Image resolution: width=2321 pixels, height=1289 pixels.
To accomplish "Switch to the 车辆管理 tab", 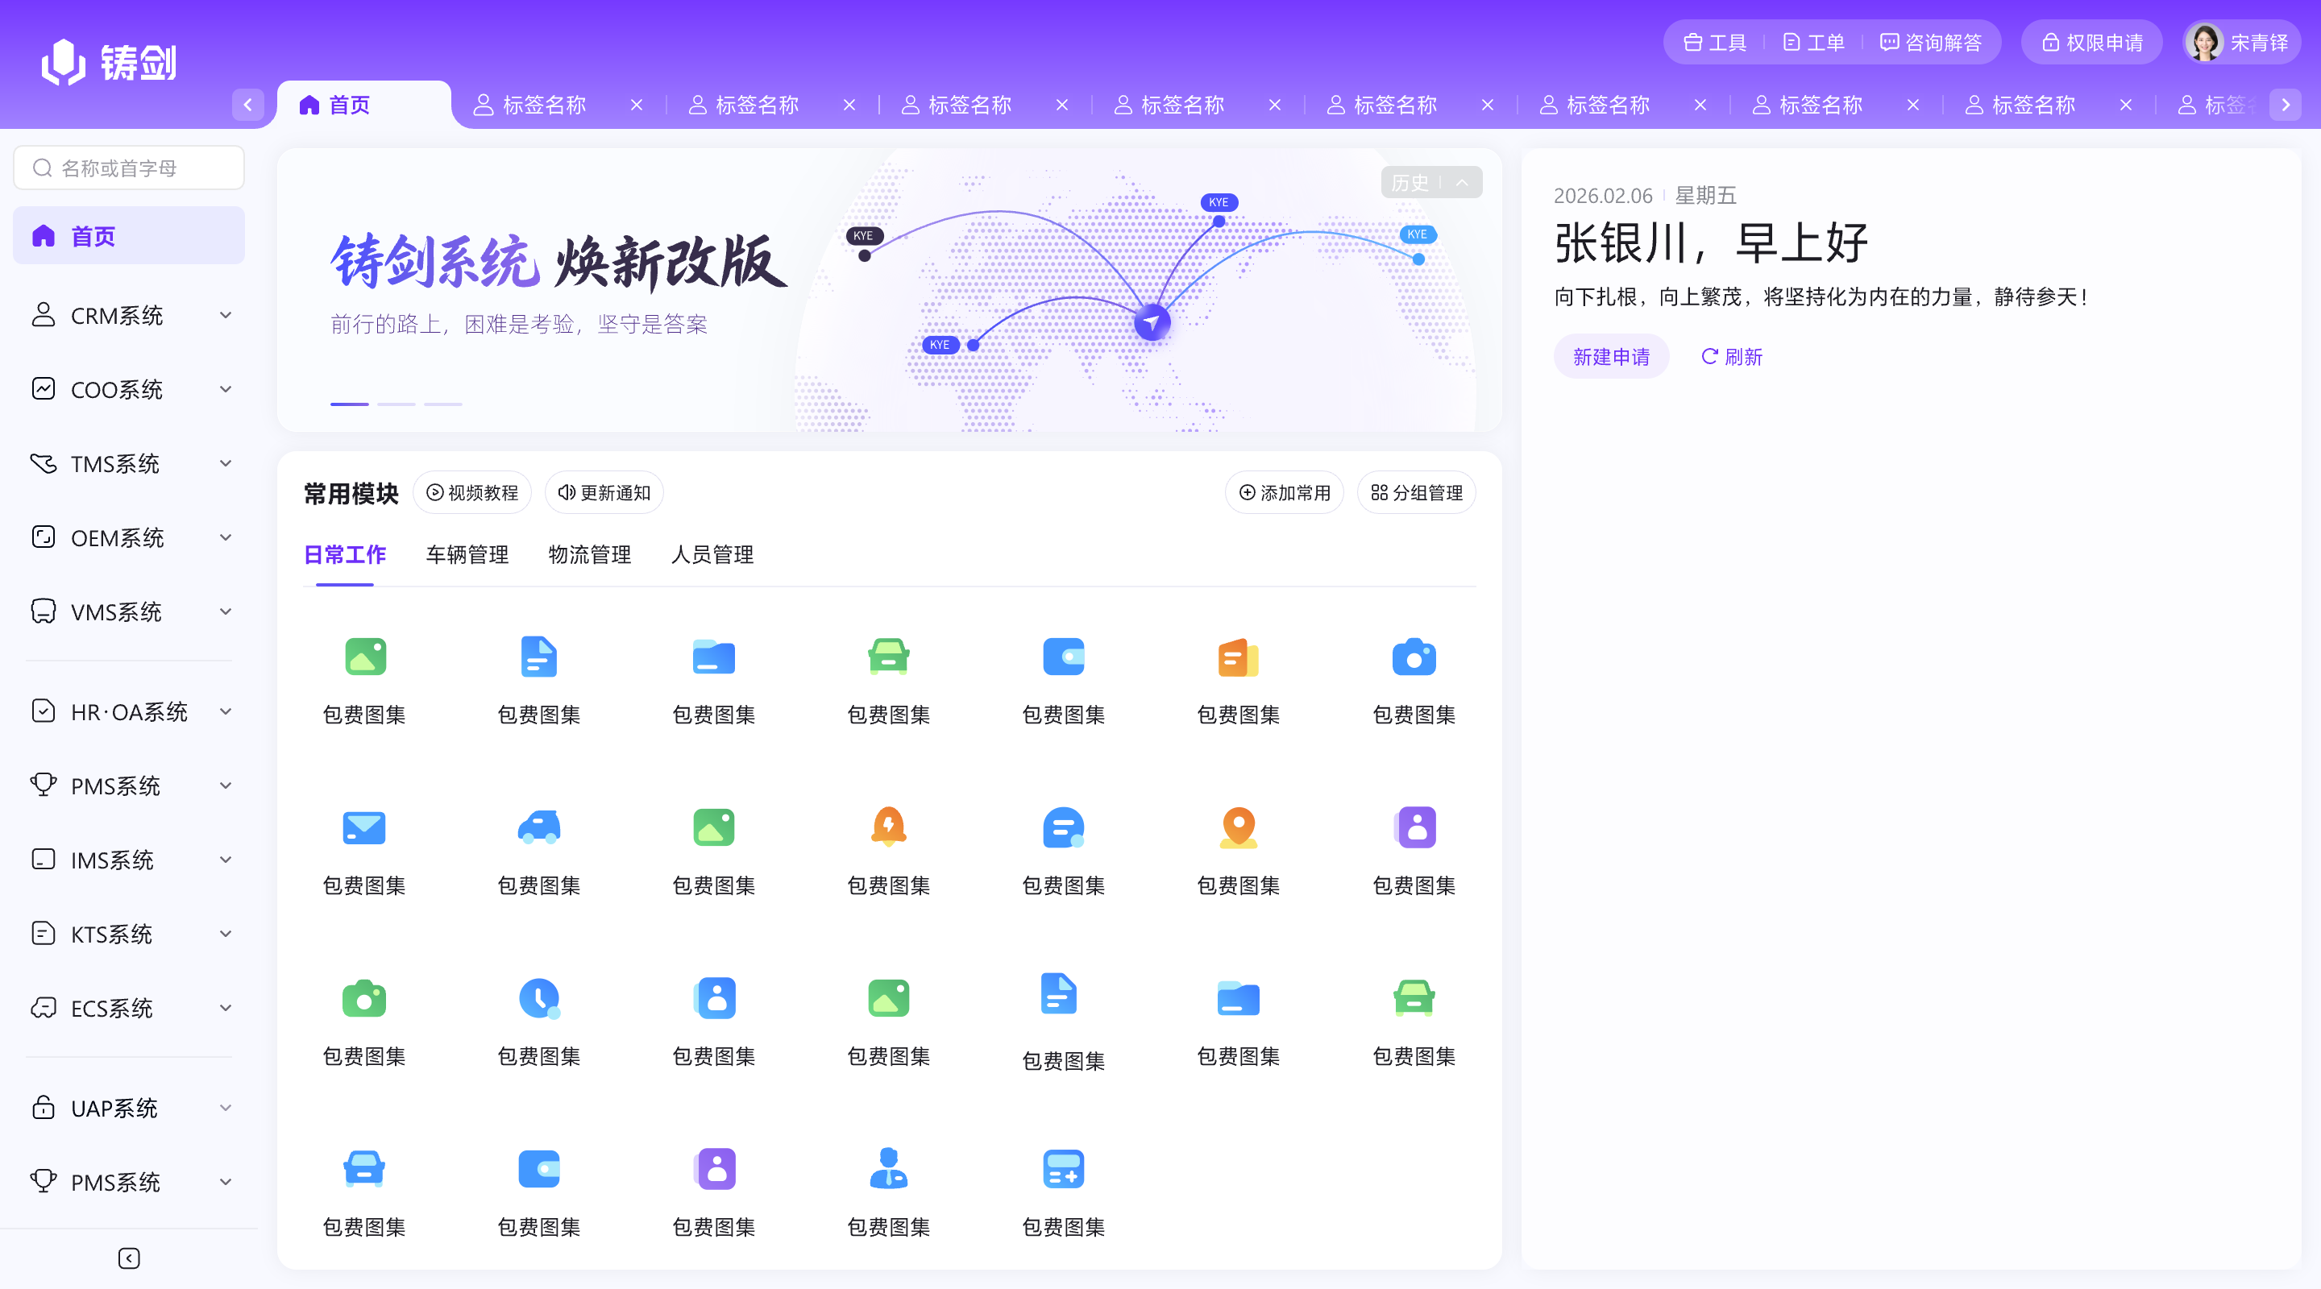I will [x=467, y=555].
